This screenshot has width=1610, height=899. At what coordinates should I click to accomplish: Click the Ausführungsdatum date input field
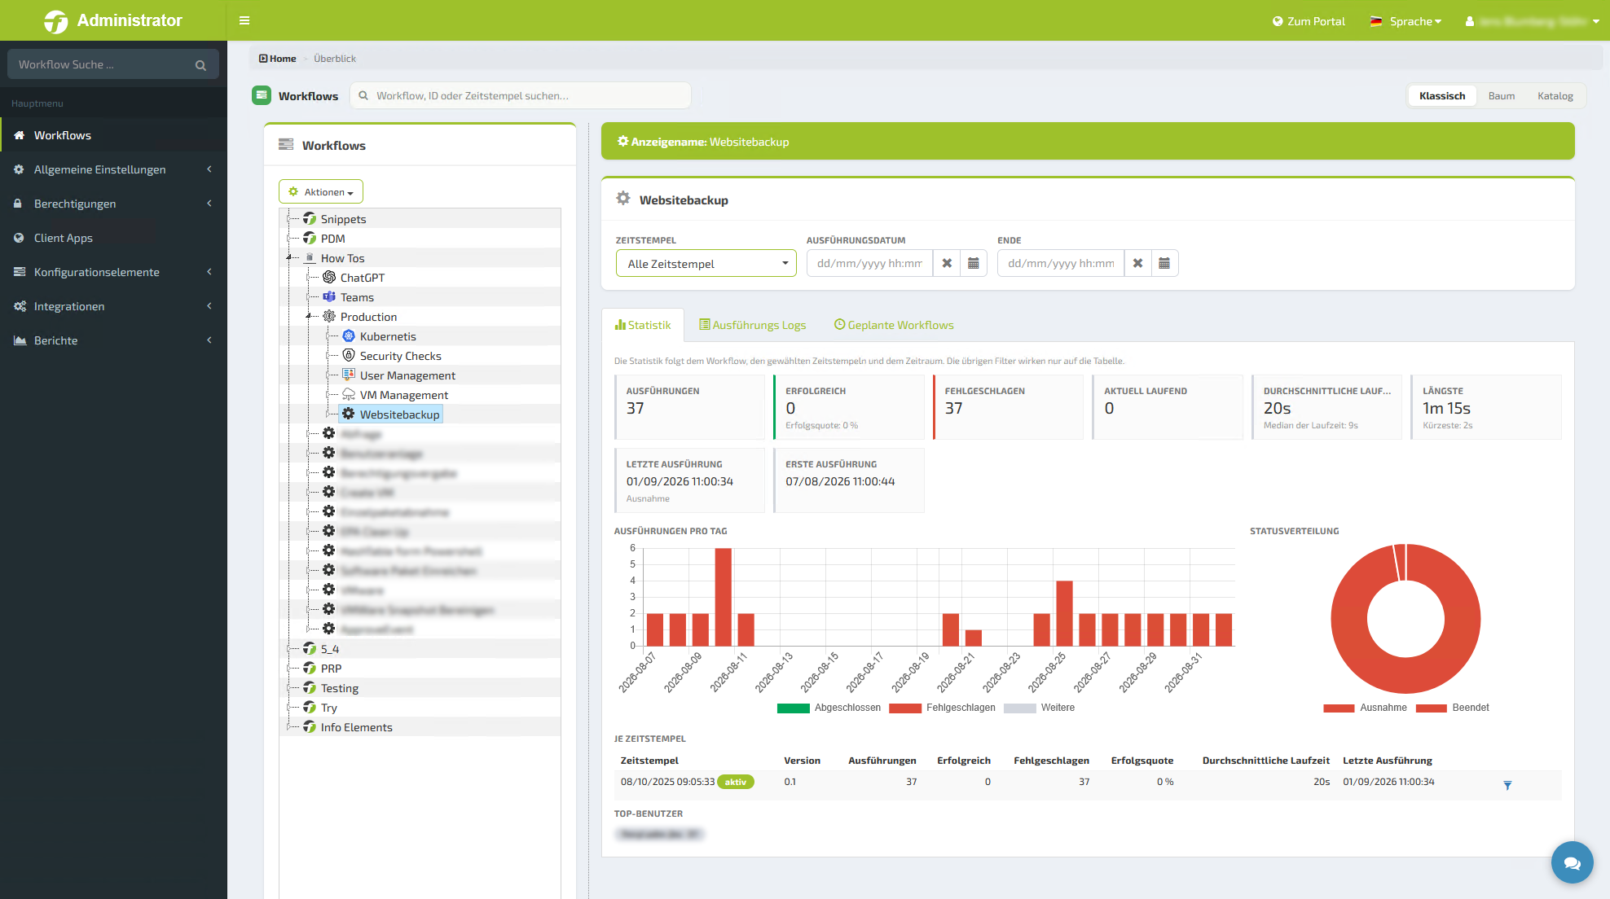click(869, 263)
